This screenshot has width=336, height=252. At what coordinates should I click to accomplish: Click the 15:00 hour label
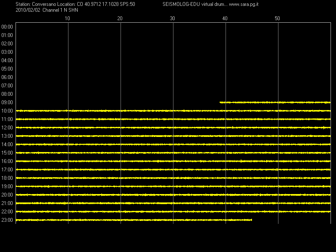pyautogui.click(x=7, y=153)
